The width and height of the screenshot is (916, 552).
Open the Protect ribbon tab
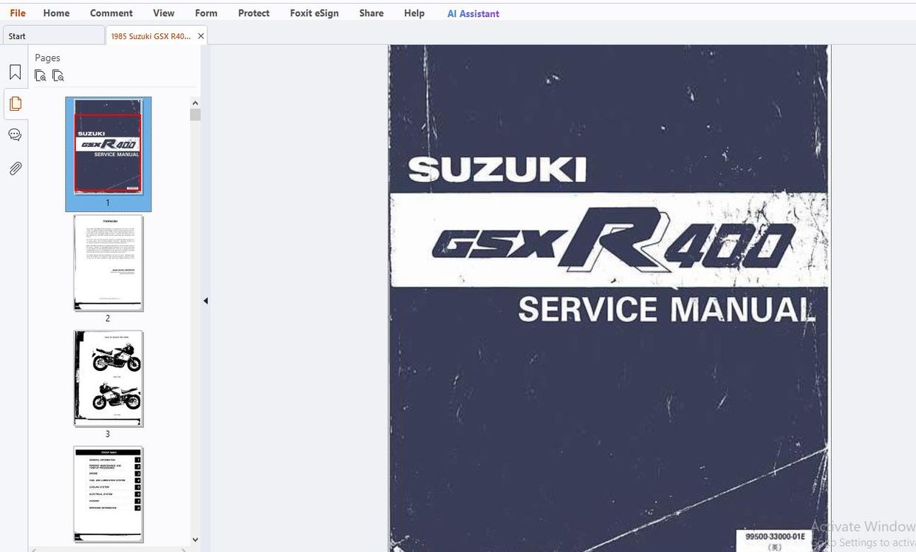coord(253,13)
